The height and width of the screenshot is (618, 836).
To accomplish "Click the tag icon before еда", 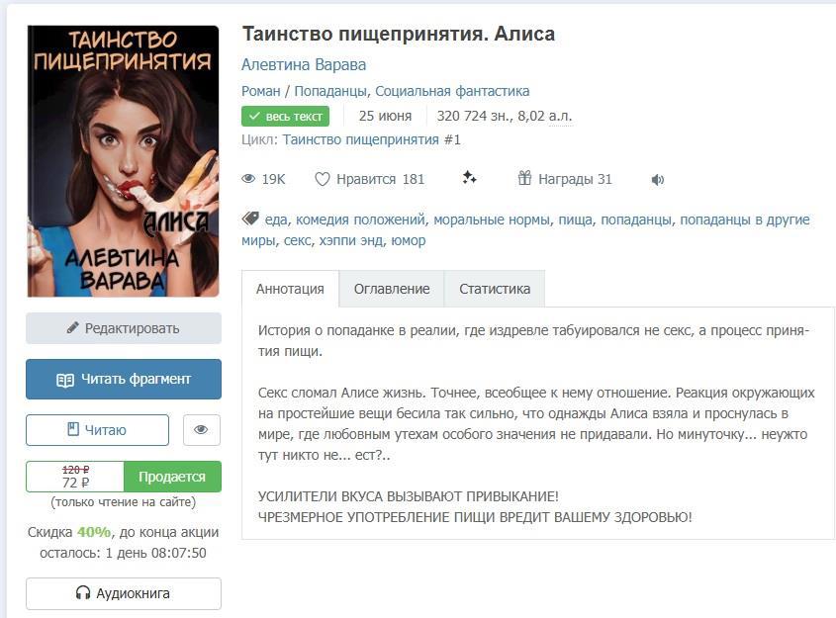I will coord(250,219).
